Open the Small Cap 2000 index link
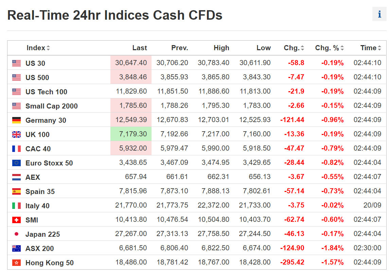The width and height of the screenshot is (389, 272). coord(52,106)
